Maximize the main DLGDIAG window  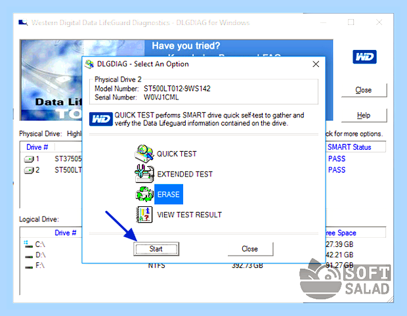(x=351, y=22)
